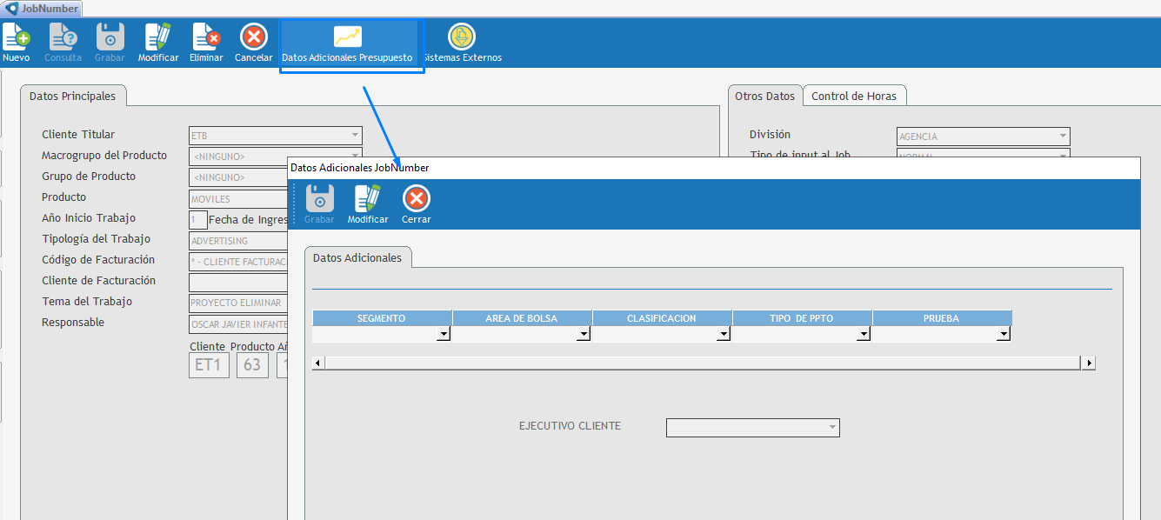1161x520 pixels.
Task: Open the Cliente Titular dropdown
Action: pos(355,136)
